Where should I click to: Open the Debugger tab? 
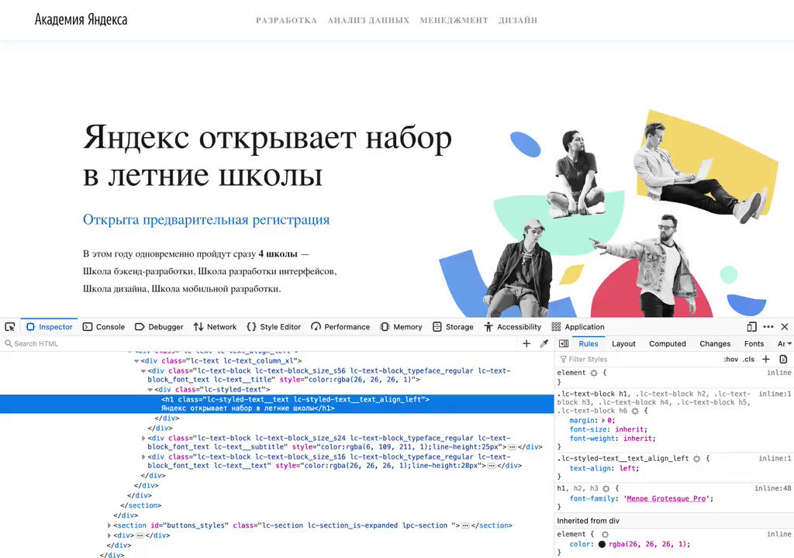[159, 326]
